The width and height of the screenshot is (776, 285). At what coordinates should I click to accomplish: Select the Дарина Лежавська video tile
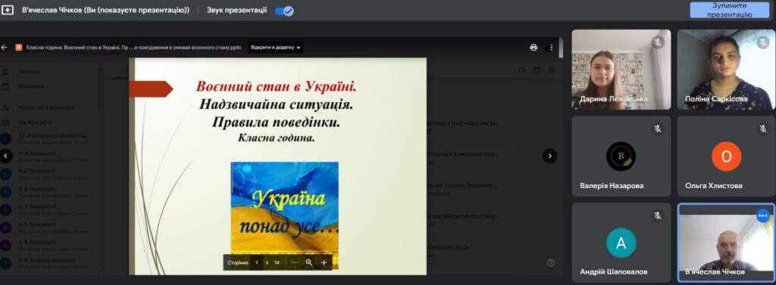click(x=621, y=70)
